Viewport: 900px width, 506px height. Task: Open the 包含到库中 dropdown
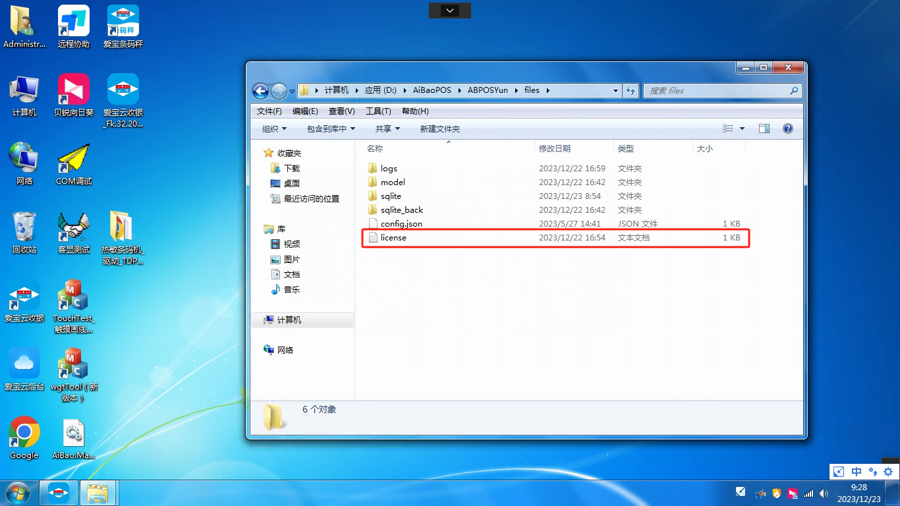click(331, 128)
